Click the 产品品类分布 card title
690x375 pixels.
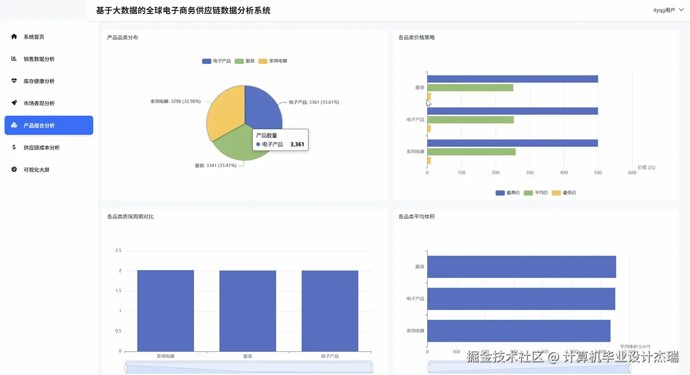point(123,38)
